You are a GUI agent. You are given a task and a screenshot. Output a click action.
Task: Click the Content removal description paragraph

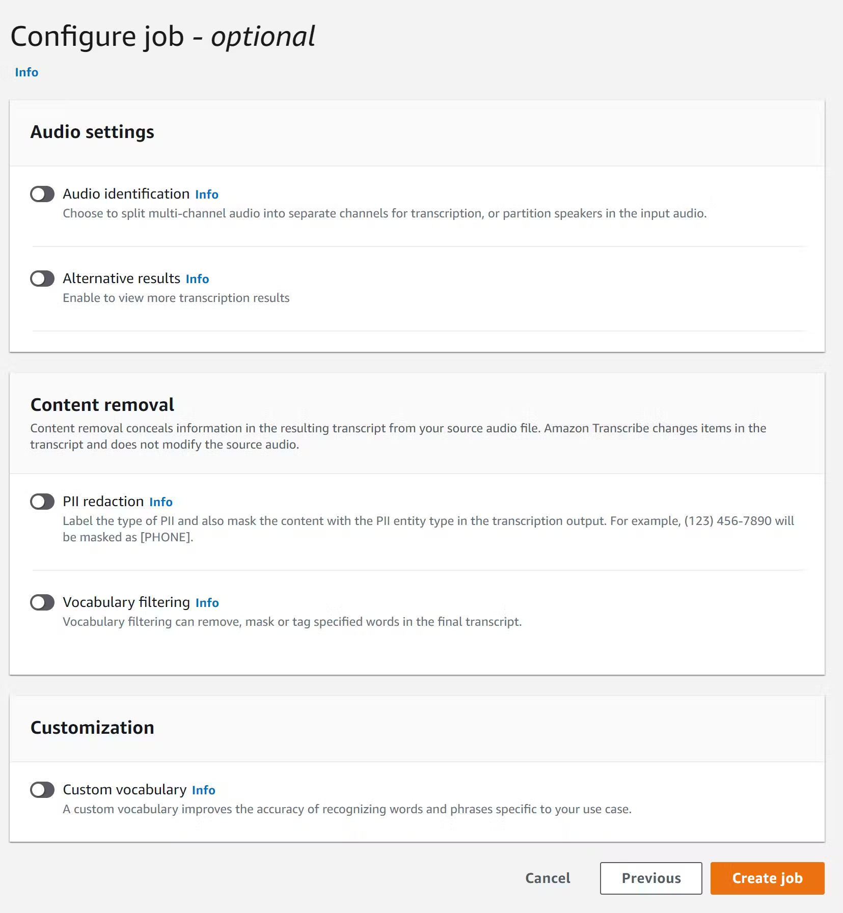pyautogui.click(x=397, y=436)
